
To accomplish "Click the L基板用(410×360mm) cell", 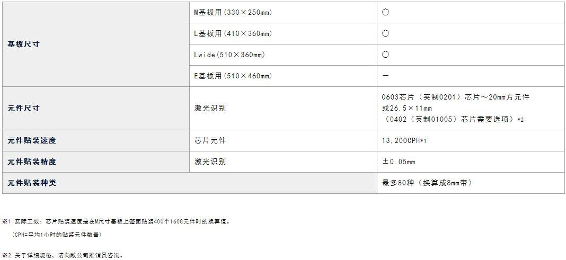I will click(233, 33).
